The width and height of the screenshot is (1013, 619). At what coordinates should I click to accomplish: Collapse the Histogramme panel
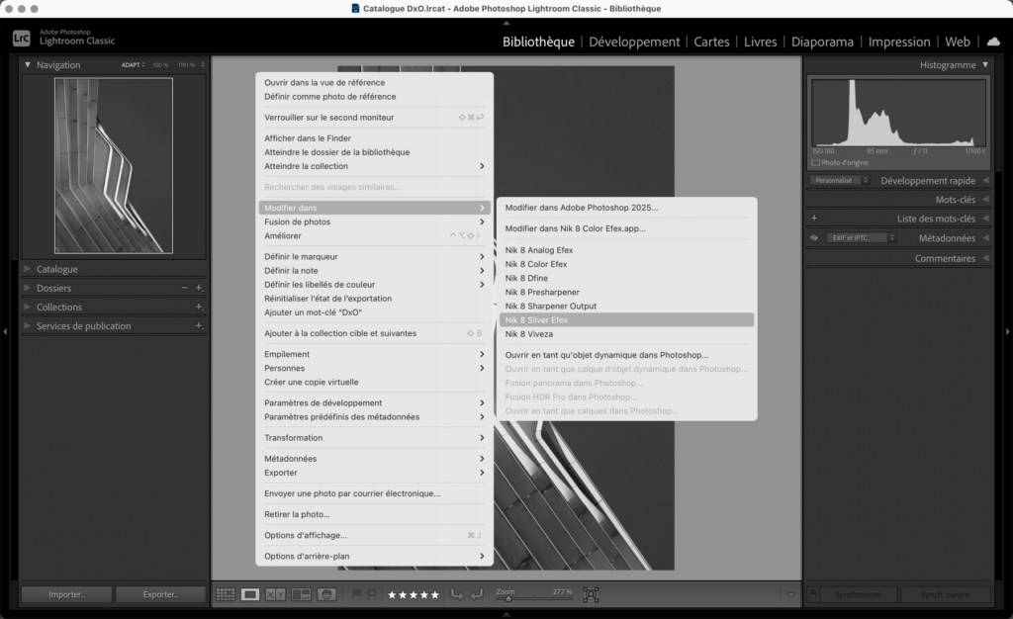click(x=985, y=64)
